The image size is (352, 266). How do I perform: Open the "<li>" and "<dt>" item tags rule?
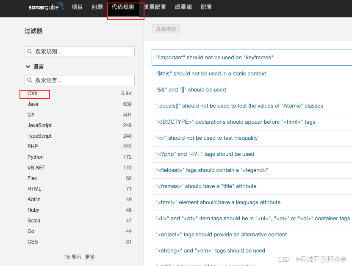[252, 219]
